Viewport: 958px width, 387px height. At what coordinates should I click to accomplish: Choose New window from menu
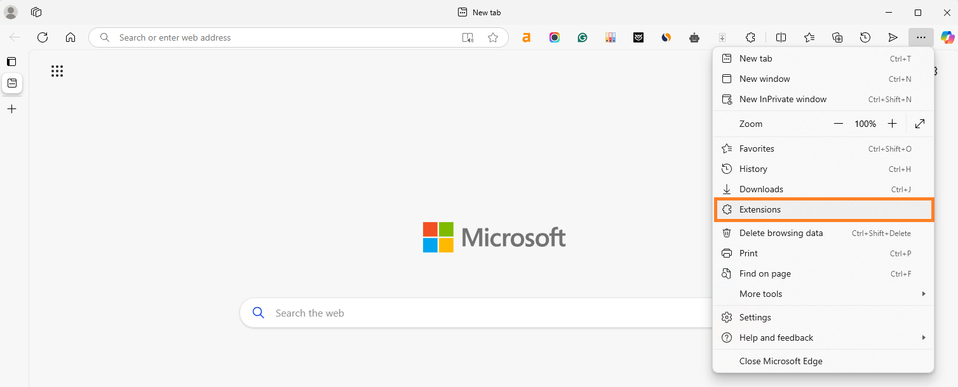coord(823,79)
